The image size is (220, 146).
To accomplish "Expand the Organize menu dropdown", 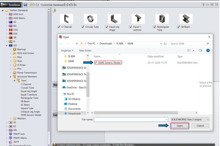I will click(67, 50).
